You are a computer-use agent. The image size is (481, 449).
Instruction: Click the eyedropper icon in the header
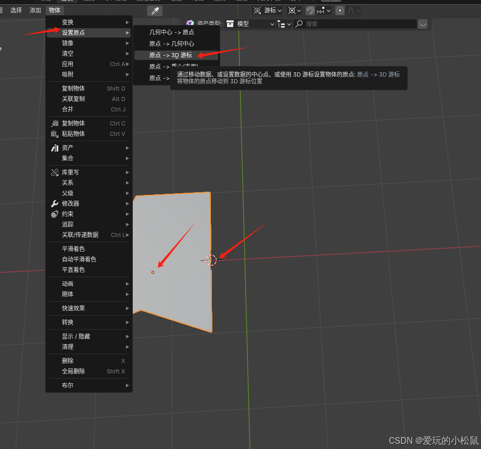point(155,11)
